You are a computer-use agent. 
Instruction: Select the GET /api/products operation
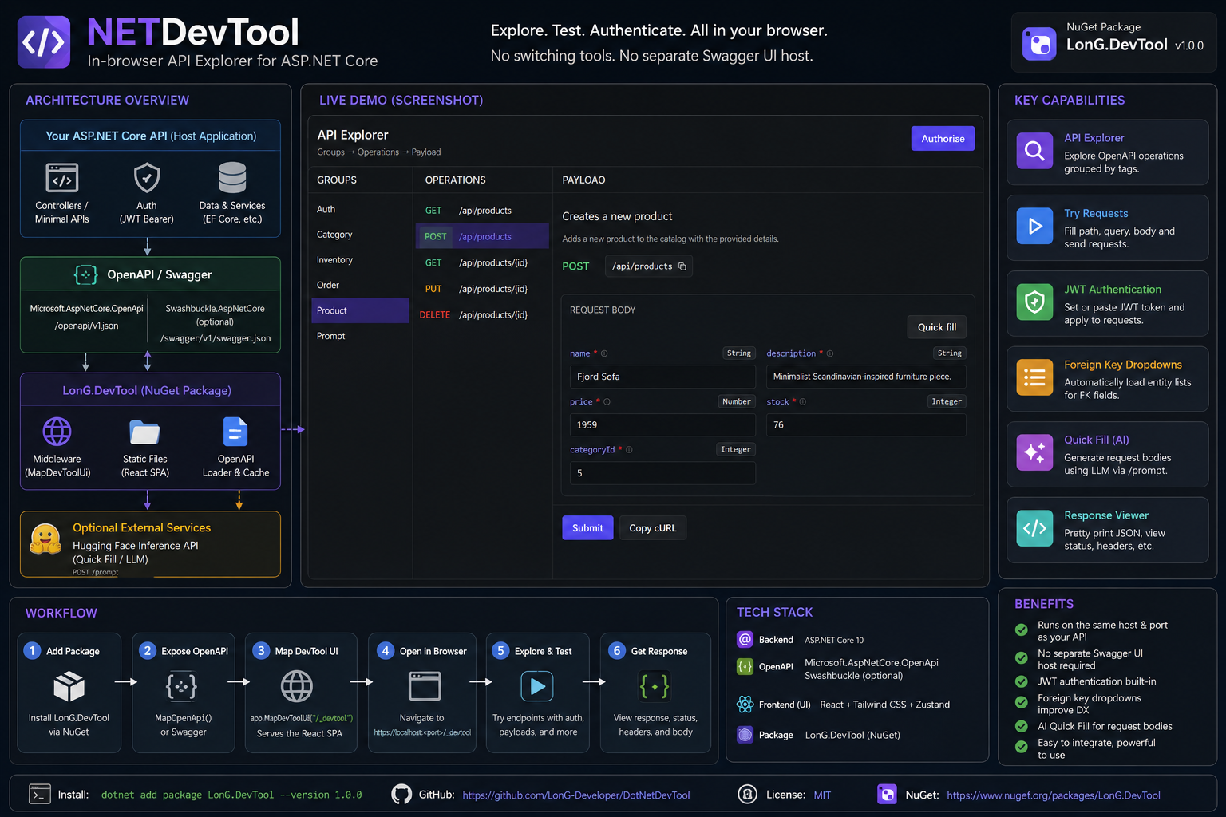click(482, 211)
